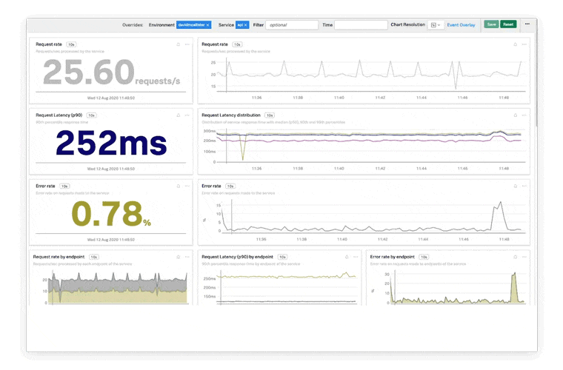Click 10s badge on Request rate value panel
Viewport: 563px width, 370px height.
pos(71,44)
